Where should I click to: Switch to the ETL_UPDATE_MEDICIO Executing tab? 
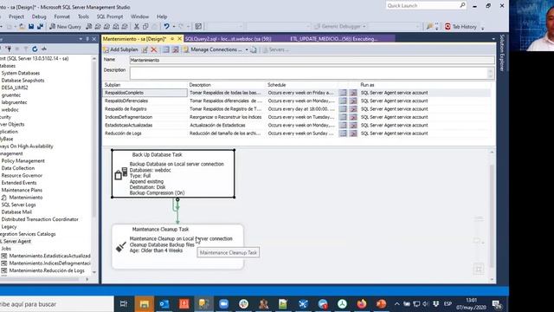click(x=334, y=39)
